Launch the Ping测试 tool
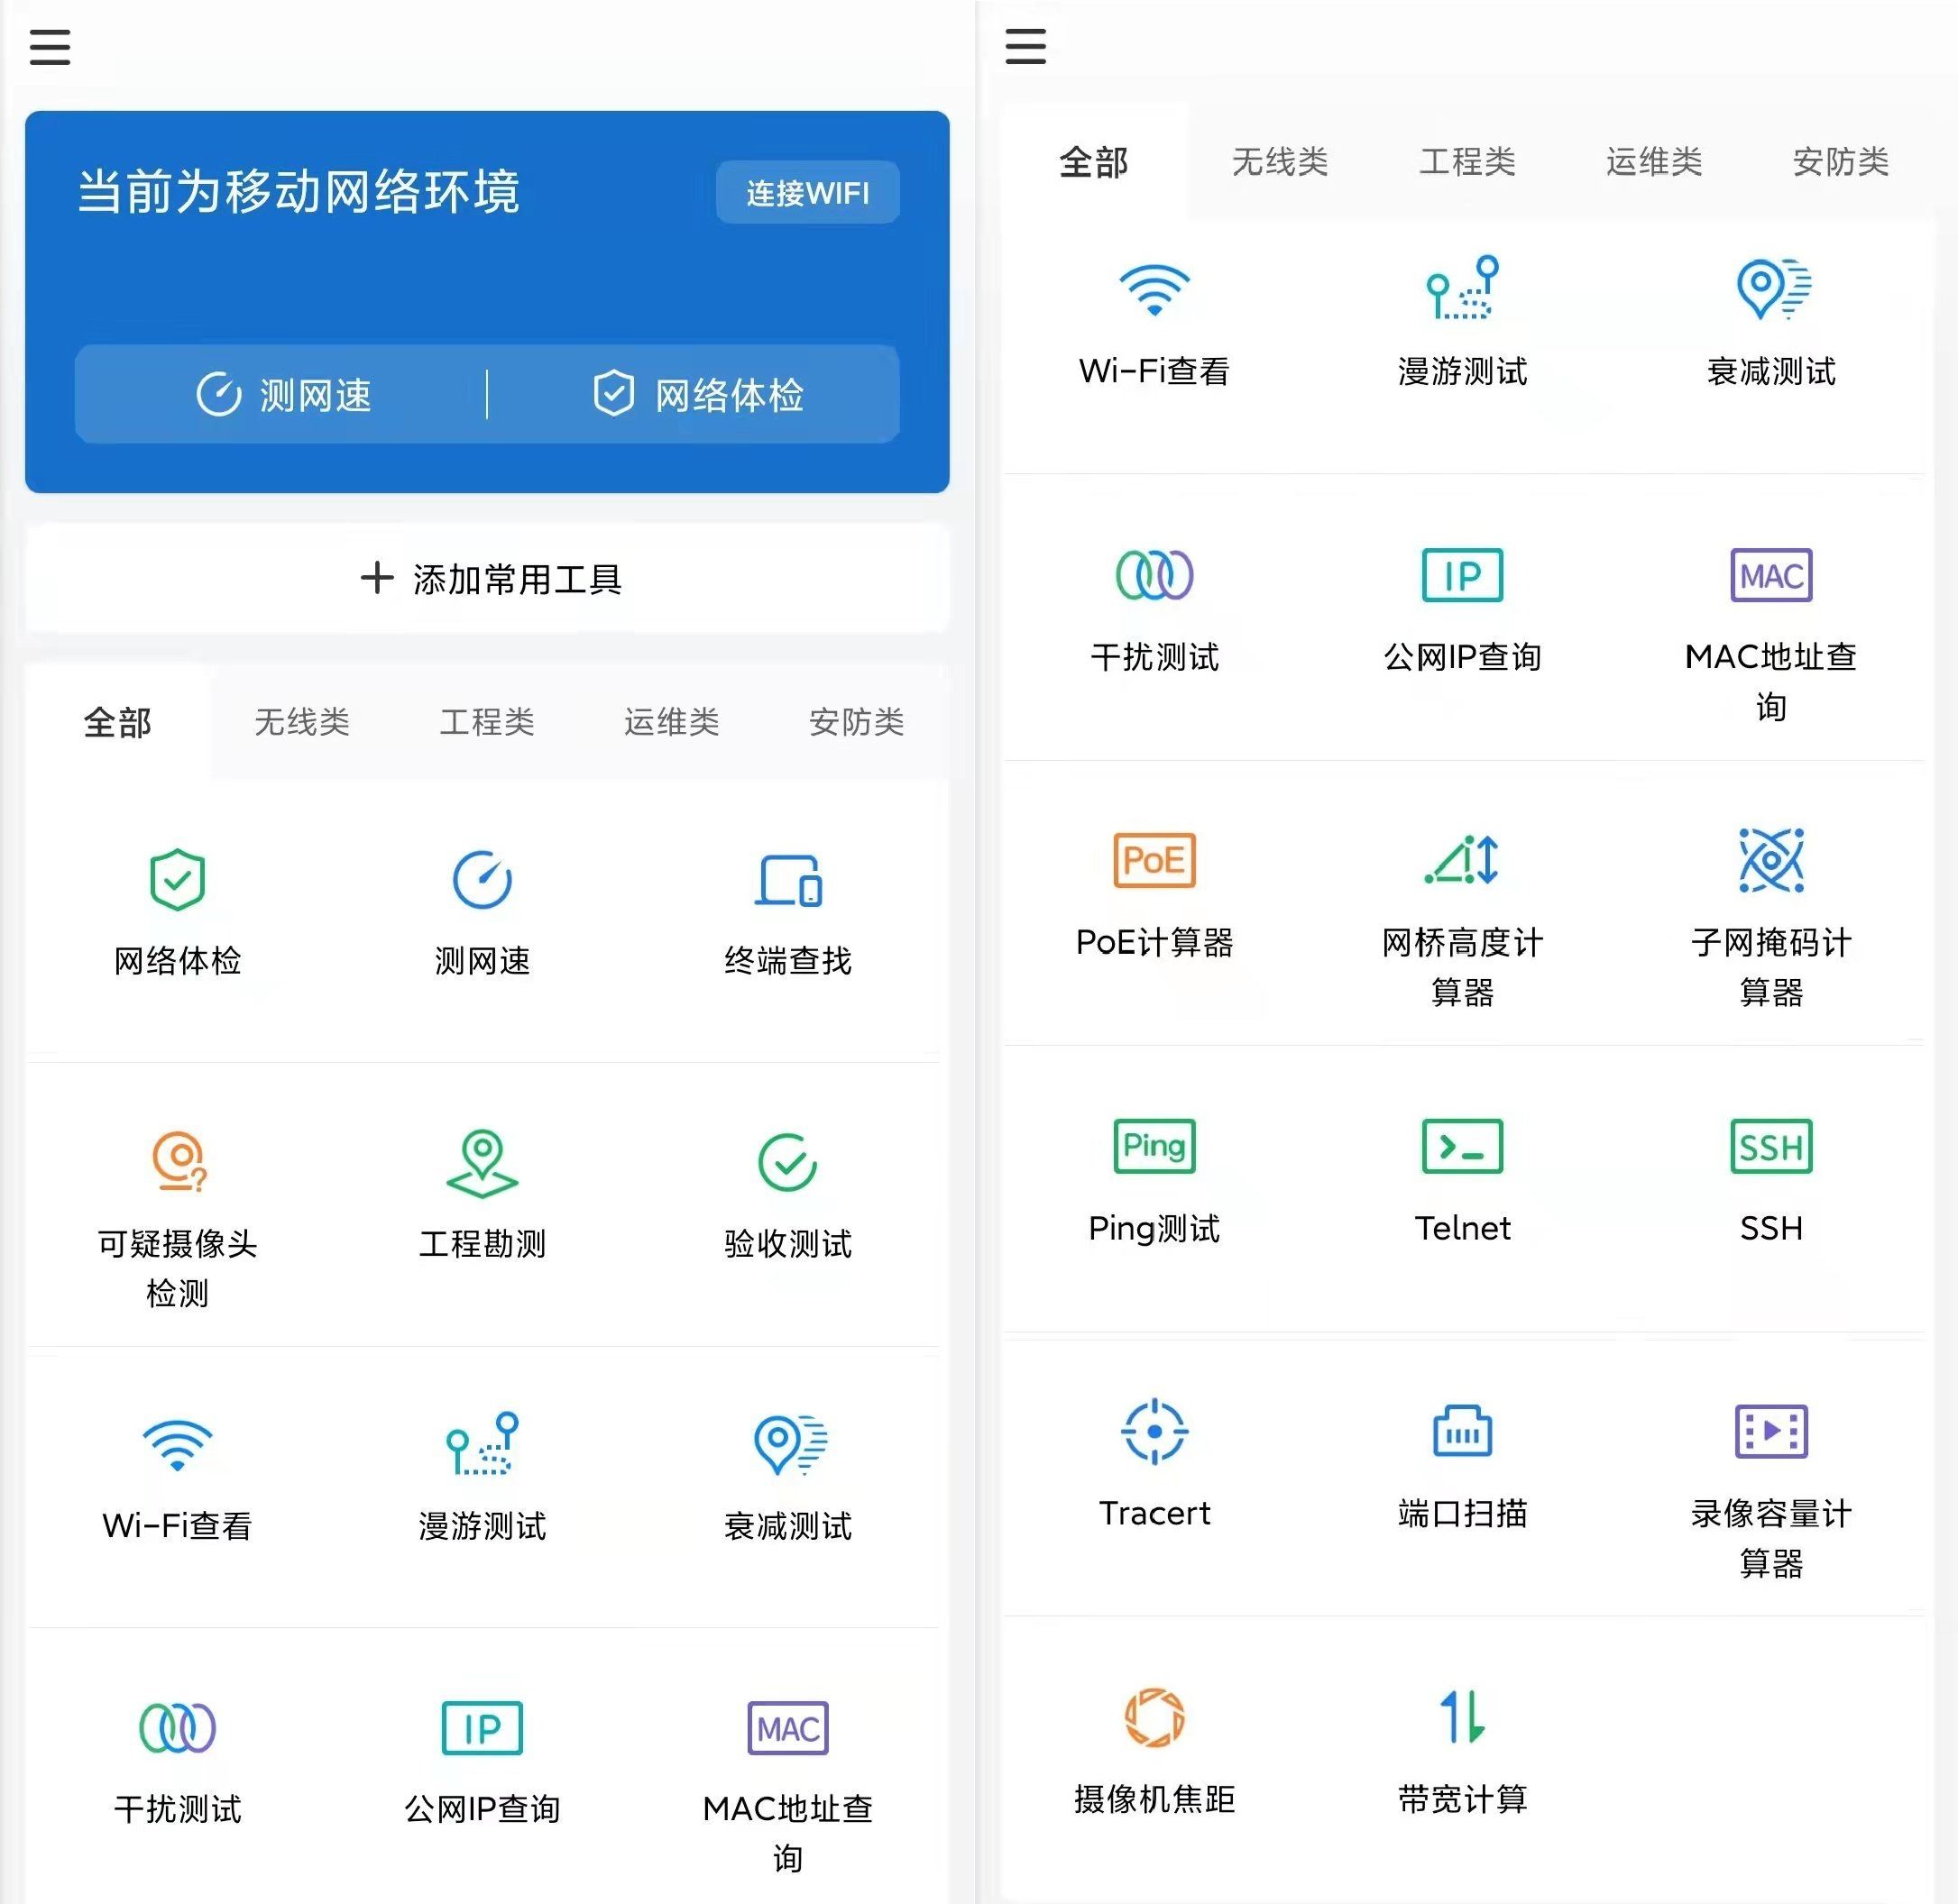1958x1904 pixels. point(1154,1188)
